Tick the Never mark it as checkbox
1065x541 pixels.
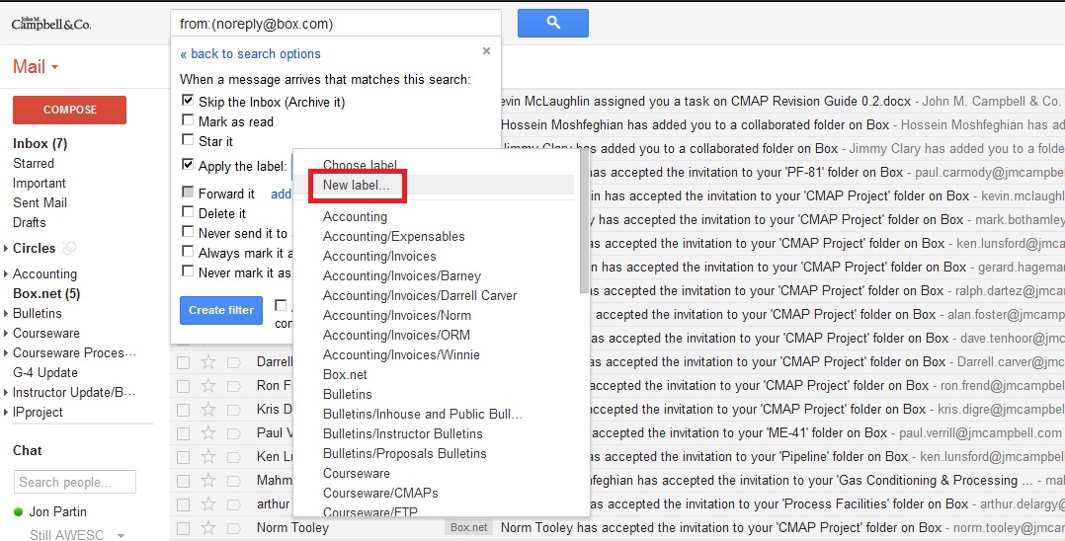pos(188,270)
